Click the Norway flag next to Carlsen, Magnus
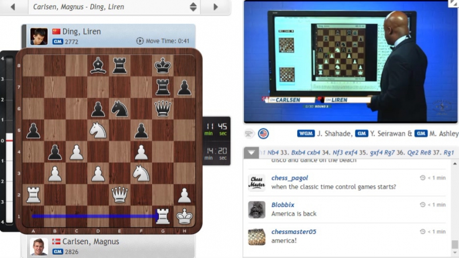The image size is (459, 258). 56,241
